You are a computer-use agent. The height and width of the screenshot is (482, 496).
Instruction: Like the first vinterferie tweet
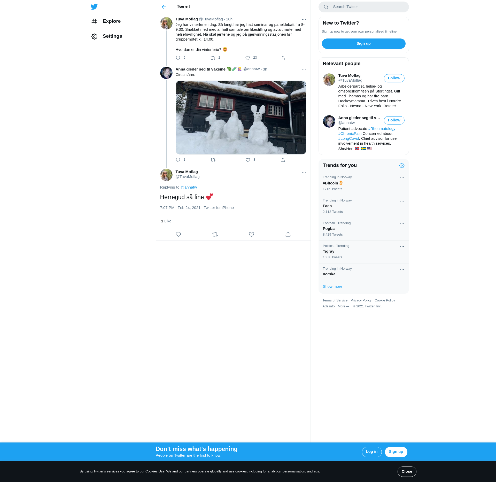247,58
